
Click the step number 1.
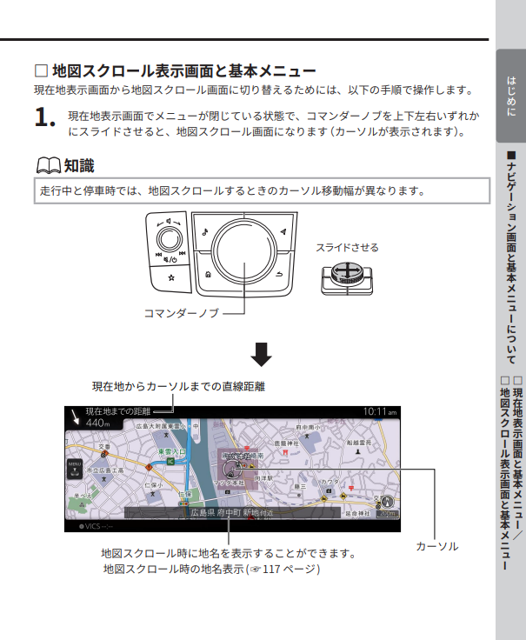tap(44, 117)
